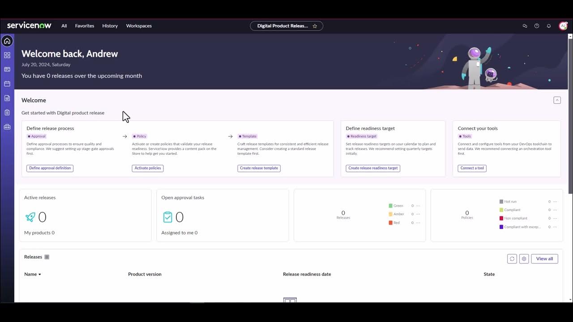Open the Help icon in the header

coord(536,25)
